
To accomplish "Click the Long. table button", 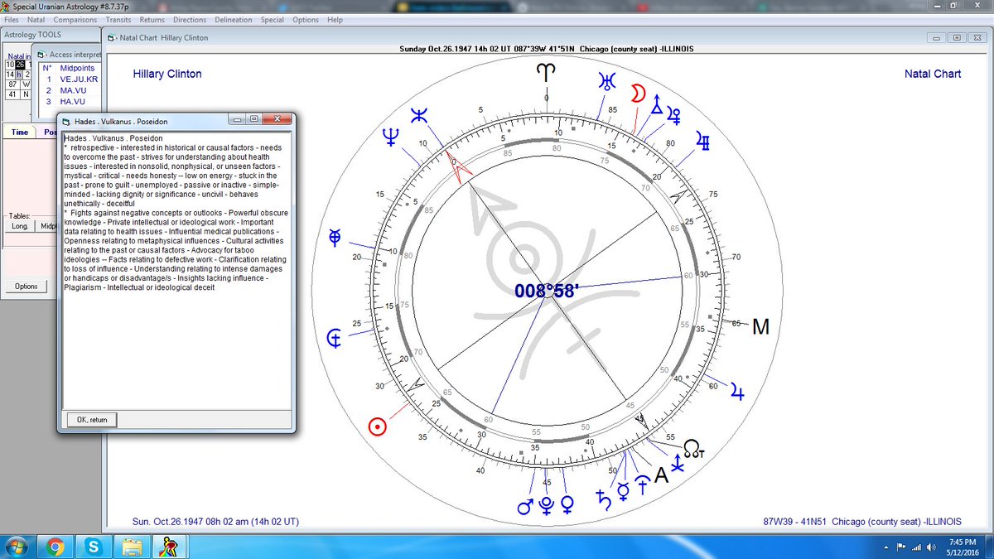I will tap(20, 225).
